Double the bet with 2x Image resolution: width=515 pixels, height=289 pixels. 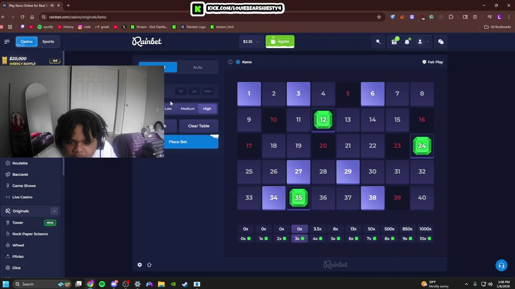pyautogui.click(x=194, y=91)
